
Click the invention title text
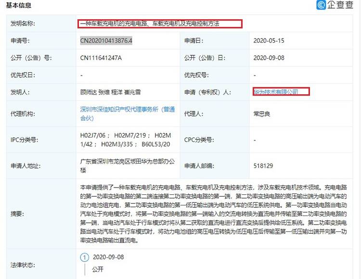[150, 24]
